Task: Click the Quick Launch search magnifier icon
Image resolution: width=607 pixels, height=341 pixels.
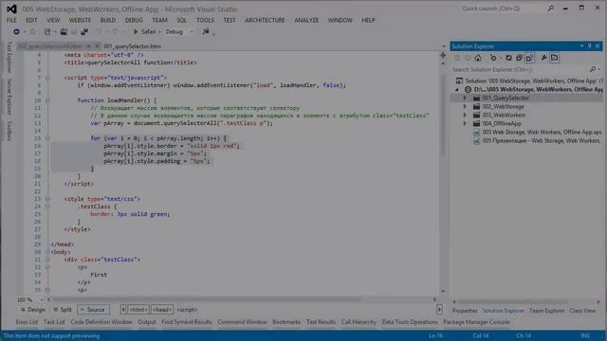Action: [550, 9]
